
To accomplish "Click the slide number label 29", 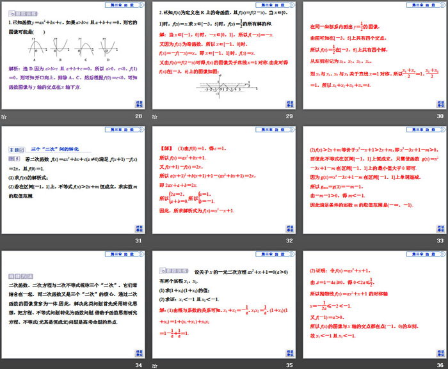I will 289,117.
